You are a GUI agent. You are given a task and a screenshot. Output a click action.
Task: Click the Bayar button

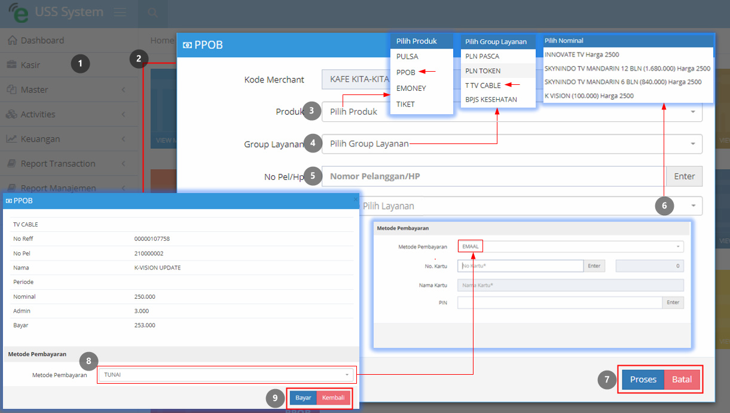(x=304, y=397)
